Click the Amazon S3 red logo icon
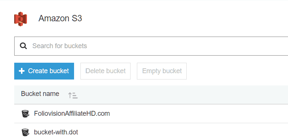The image size is (288, 140). [21, 19]
